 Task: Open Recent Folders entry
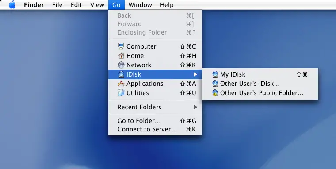(155, 107)
